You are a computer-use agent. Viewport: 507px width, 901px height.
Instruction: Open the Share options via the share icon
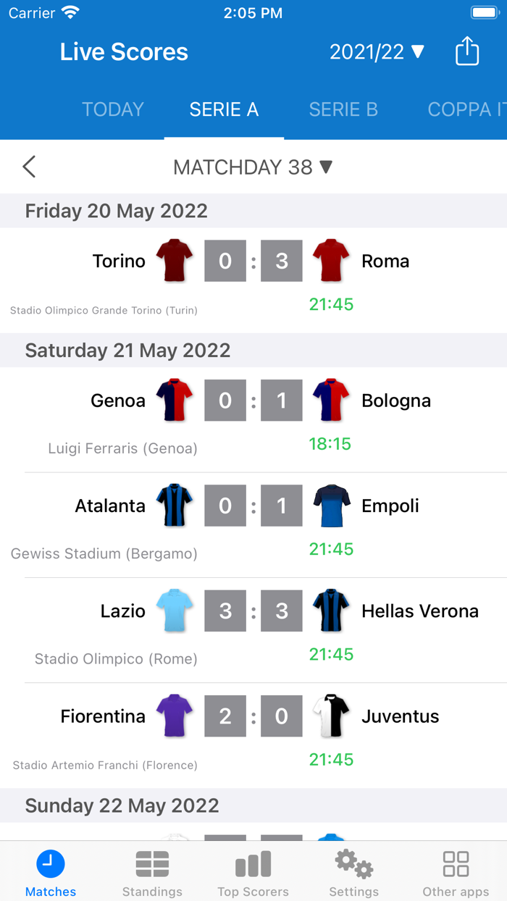pos(467,51)
